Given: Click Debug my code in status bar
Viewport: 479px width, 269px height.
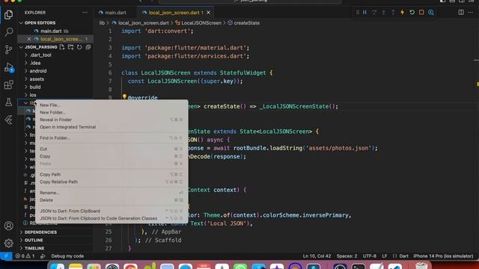Looking at the screenshot, I should (x=67, y=256).
